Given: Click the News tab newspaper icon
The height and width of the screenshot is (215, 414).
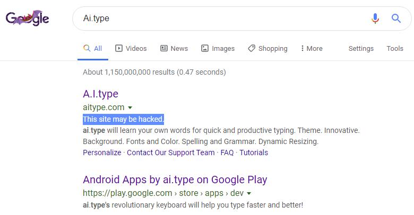Looking at the screenshot, I should (164, 48).
